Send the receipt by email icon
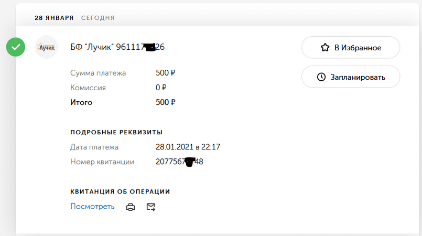The width and height of the screenshot is (422, 236). tap(151, 207)
